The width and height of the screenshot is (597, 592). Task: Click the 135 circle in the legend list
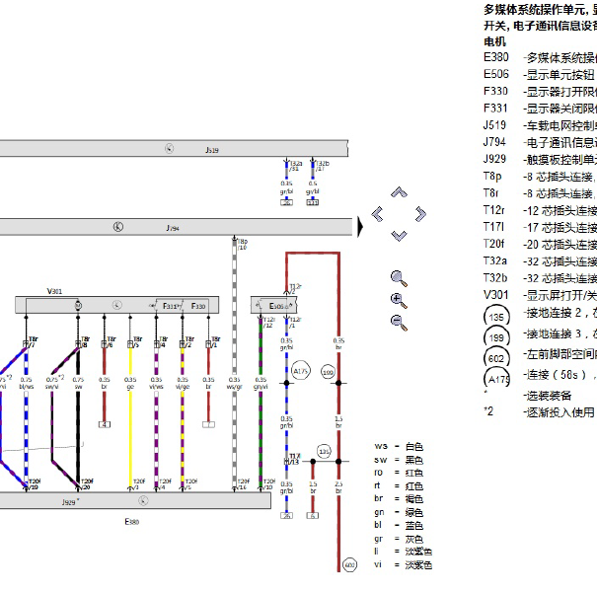(x=496, y=317)
